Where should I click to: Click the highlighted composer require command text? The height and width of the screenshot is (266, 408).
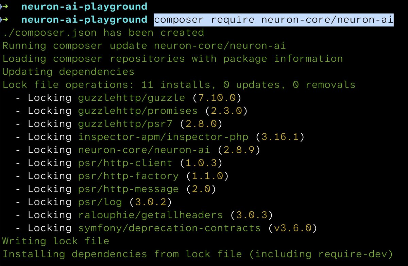point(273,19)
